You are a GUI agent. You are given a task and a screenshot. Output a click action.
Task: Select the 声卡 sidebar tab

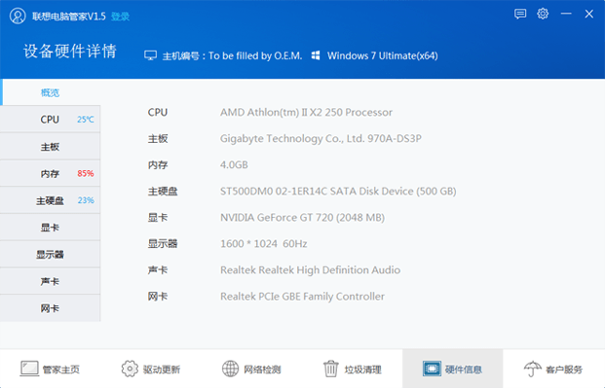coord(50,281)
